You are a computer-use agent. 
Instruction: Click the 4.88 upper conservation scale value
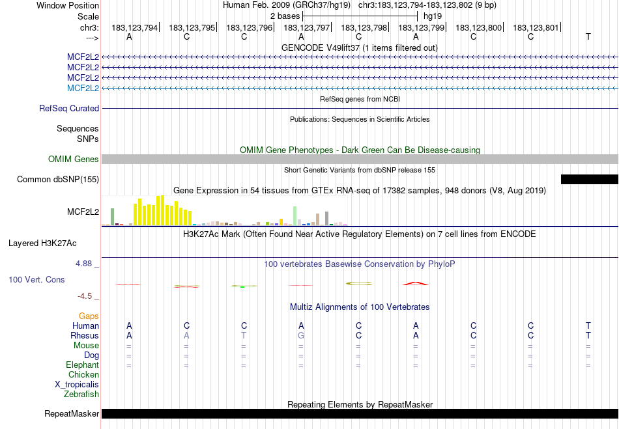point(83,264)
